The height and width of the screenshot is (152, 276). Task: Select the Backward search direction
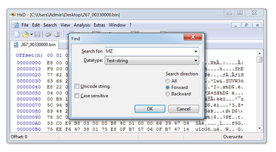click(x=168, y=94)
